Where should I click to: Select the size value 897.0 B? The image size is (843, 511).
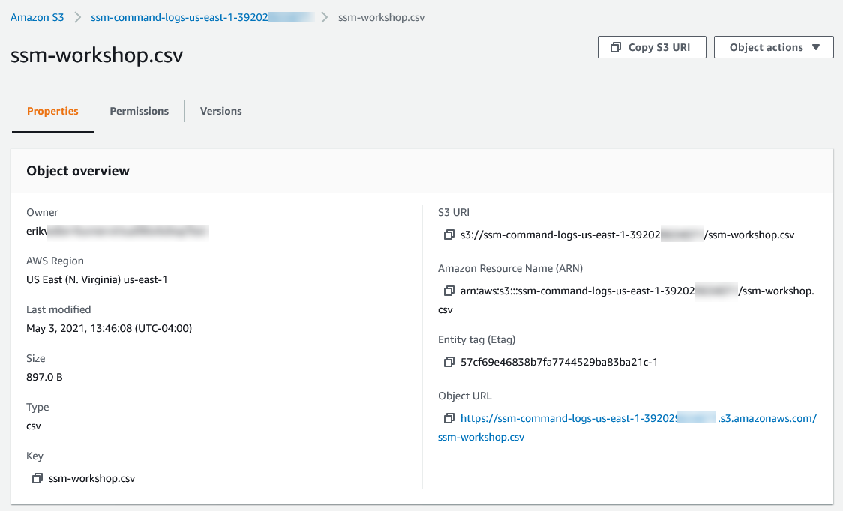pos(44,377)
